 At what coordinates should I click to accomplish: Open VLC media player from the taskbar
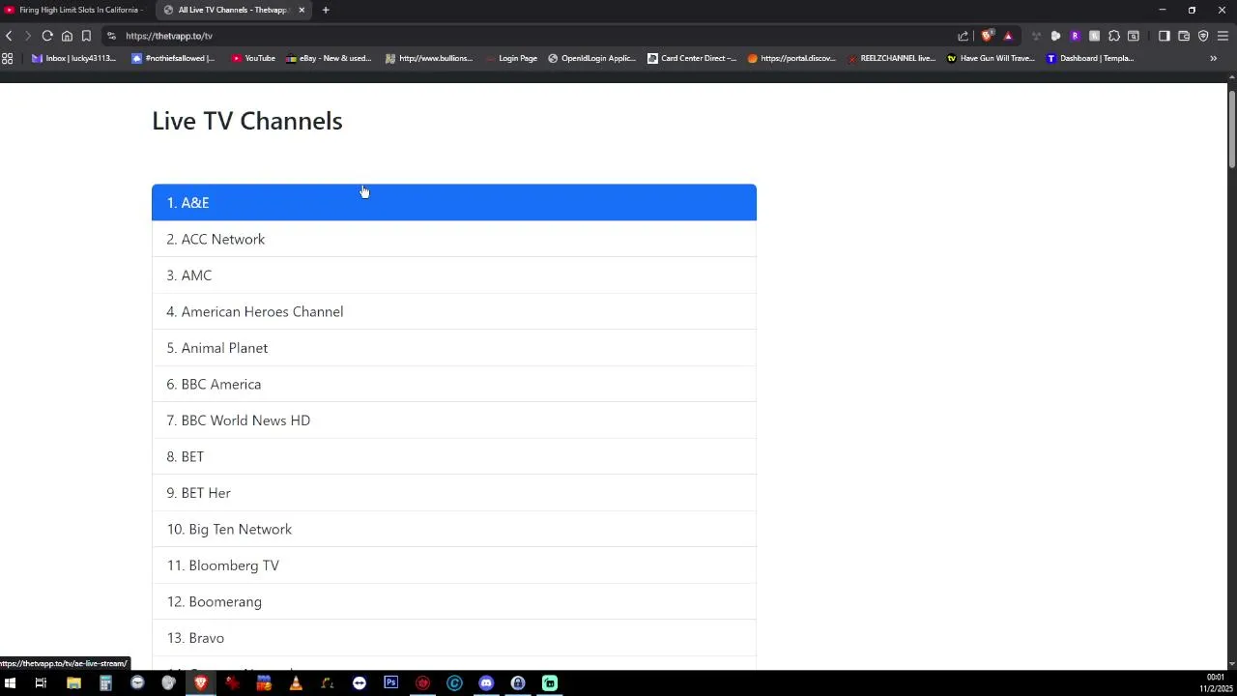296,683
